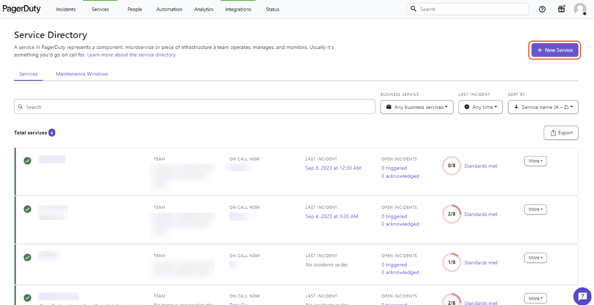594x305 pixels.
Task: Expand the More menu for first service
Action: 535,161
